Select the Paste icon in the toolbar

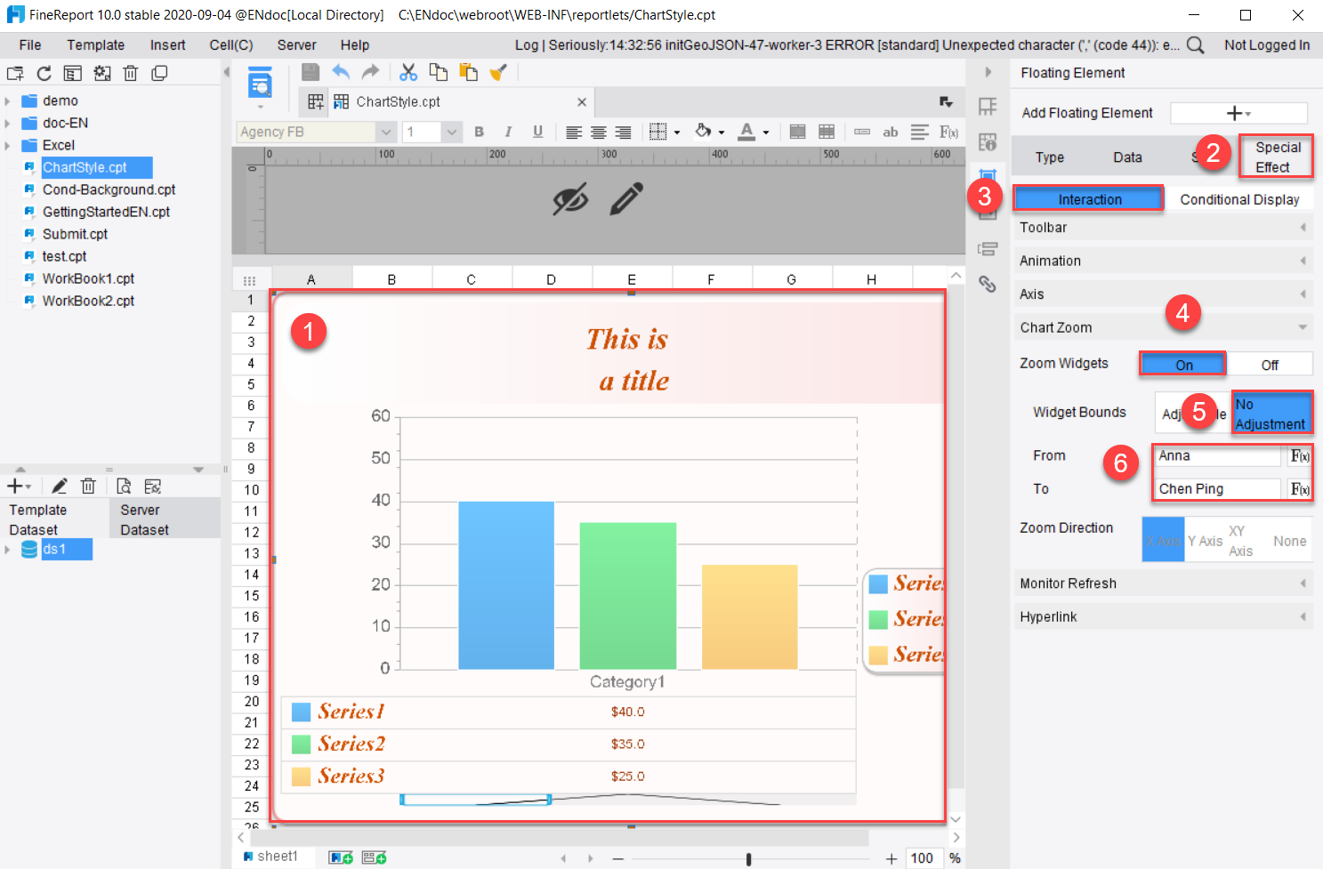point(469,72)
